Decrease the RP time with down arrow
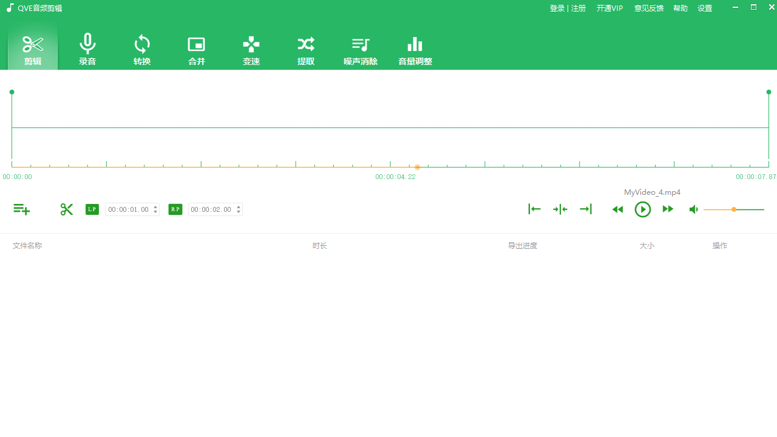Image resolution: width=777 pixels, height=437 pixels. click(x=239, y=212)
